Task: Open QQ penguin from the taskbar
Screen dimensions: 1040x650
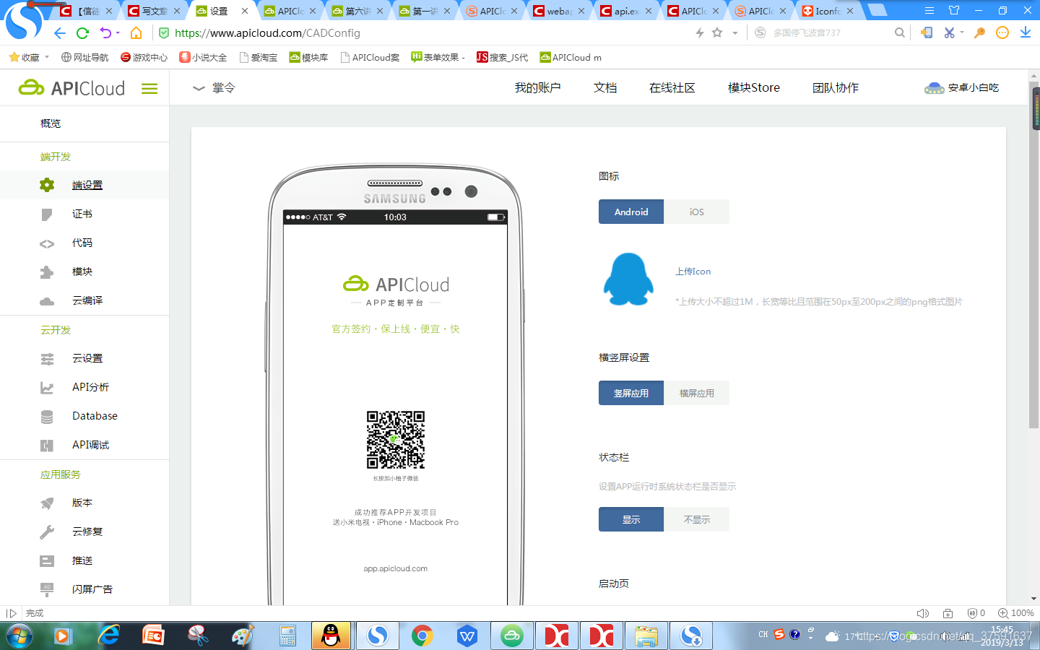Action: (x=331, y=636)
